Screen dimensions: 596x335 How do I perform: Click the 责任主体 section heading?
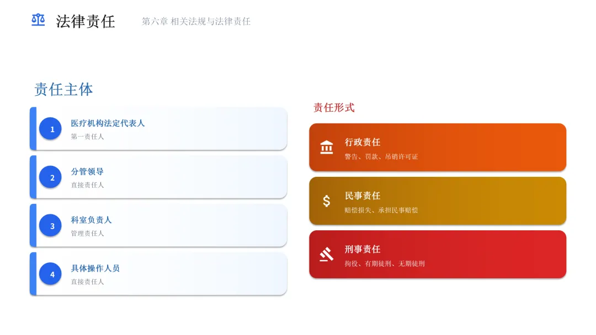coord(63,89)
